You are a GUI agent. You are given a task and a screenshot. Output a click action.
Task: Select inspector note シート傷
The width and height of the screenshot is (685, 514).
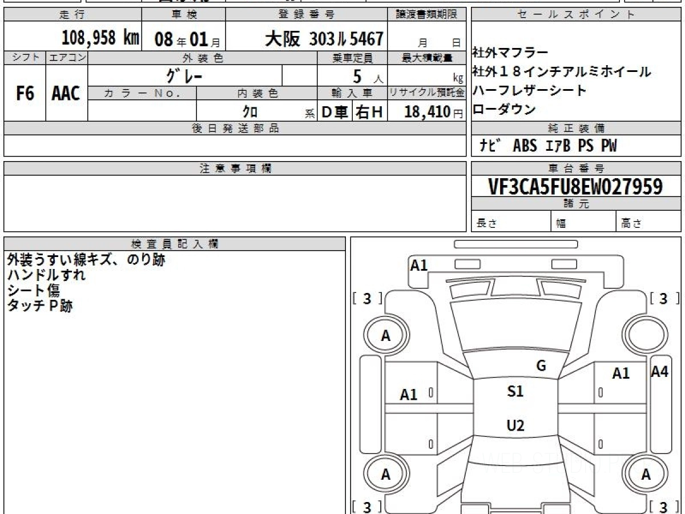click(x=33, y=290)
